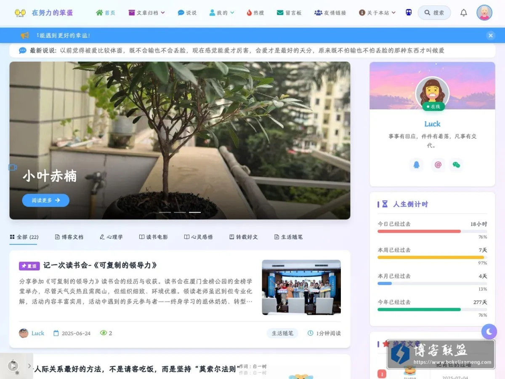
Task: Switch to the 心理学 tab
Action: [111, 237]
